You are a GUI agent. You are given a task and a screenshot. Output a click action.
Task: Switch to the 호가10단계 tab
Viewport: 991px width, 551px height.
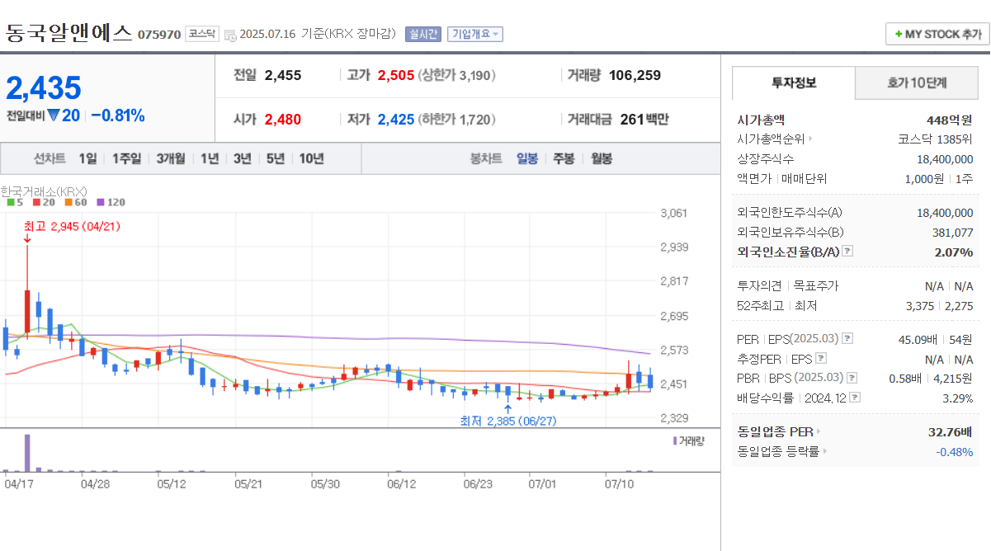pyautogui.click(x=917, y=82)
